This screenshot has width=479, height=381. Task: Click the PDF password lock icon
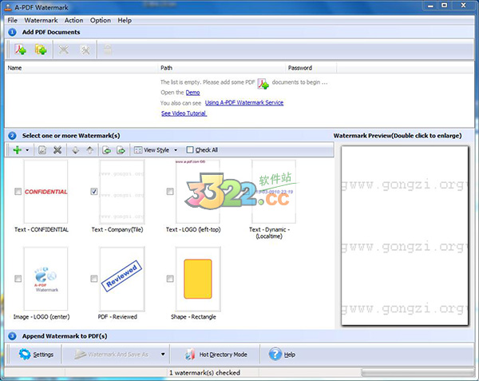pyautogui.click(x=107, y=50)
